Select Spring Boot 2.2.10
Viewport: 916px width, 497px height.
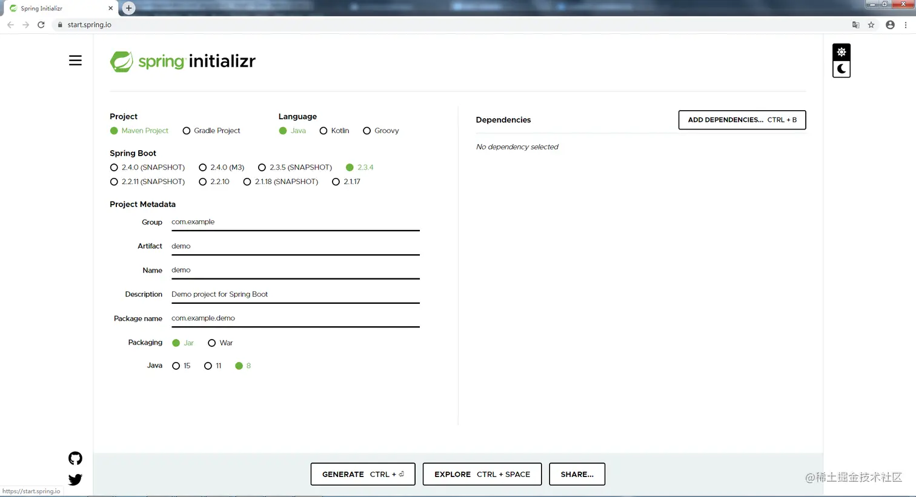pyautogui.click(x=214, y=182)
